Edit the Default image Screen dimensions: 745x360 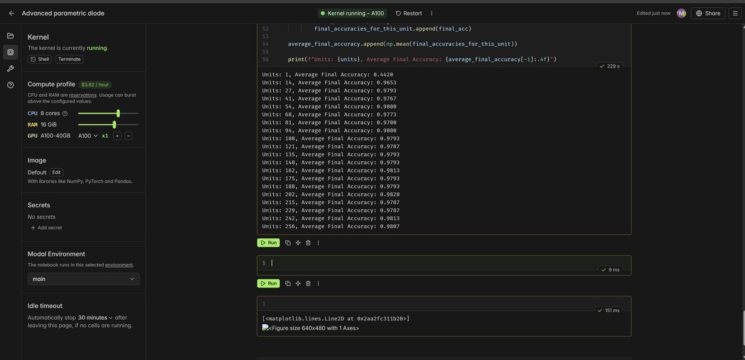(x=56, y=173)
